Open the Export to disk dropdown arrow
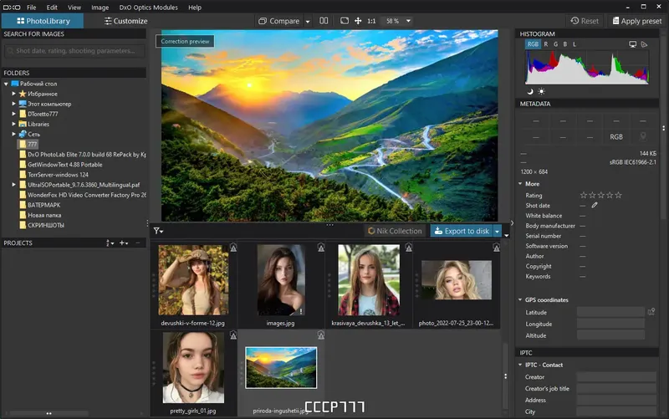This screenshot has height=419, width=669. 497,231
